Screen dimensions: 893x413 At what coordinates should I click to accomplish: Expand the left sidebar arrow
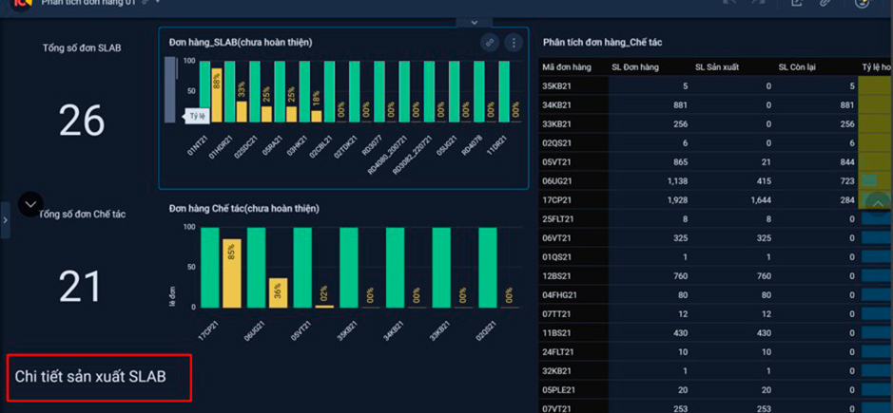tap(5, 219)
